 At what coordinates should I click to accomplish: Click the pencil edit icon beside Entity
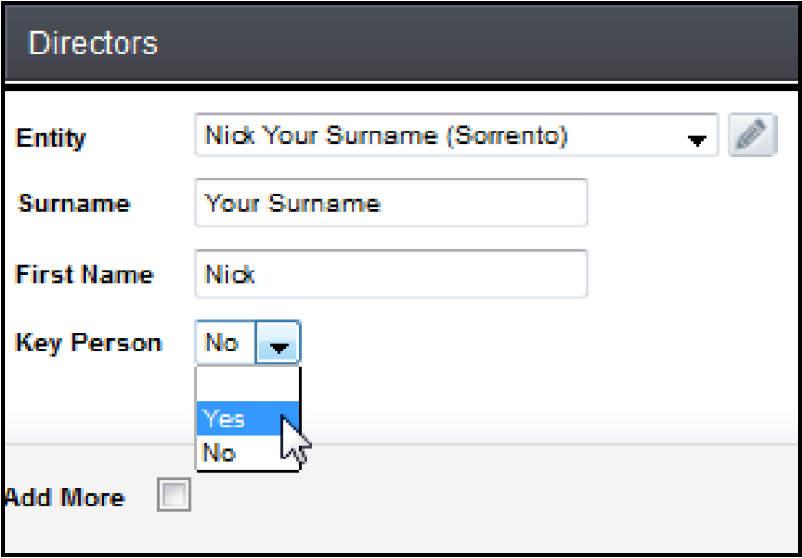click(752, 137)
